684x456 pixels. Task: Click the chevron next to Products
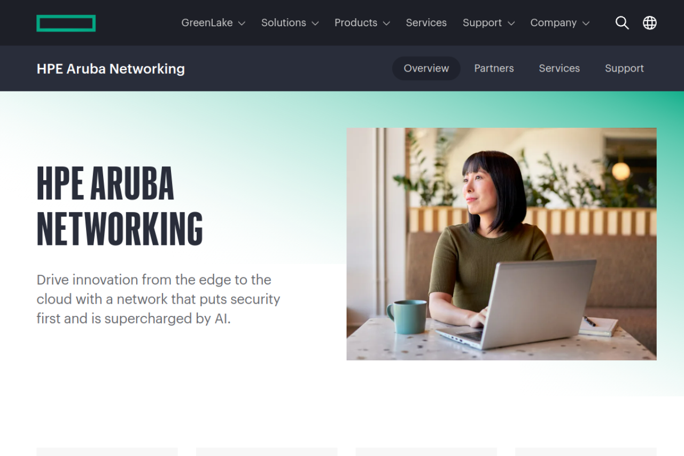(386, 24)
